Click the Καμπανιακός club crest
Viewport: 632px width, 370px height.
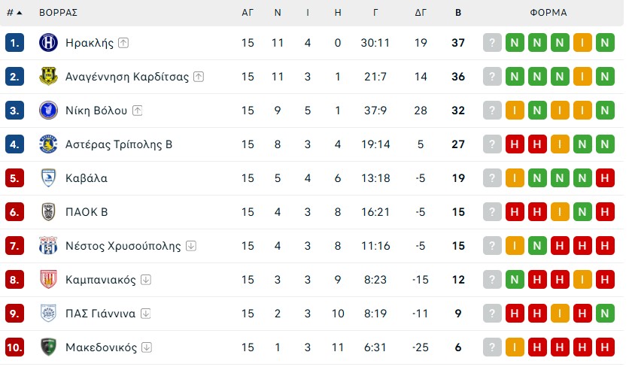click(48, 280)
